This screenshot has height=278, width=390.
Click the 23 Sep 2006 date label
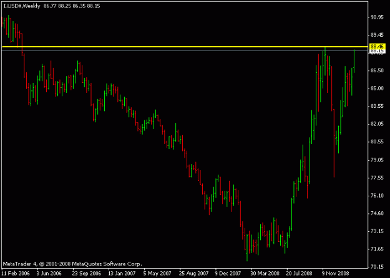[87, 274]
